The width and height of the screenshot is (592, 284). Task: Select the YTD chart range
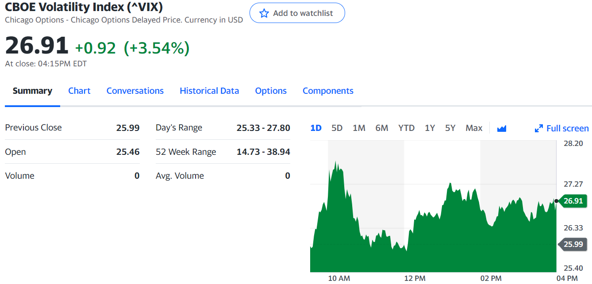pos(406,128)
